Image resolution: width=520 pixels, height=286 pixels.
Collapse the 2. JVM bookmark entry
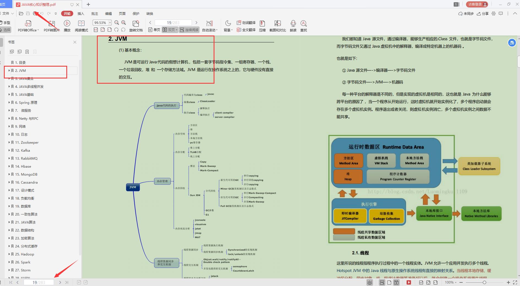10,70
